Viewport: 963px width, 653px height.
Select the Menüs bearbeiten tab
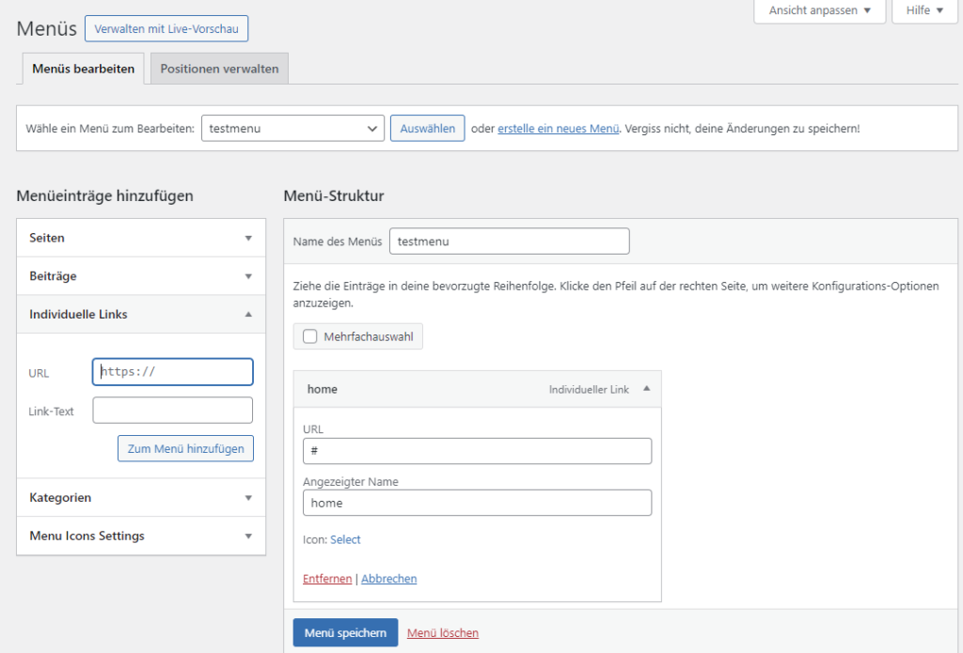pos(83,69)
